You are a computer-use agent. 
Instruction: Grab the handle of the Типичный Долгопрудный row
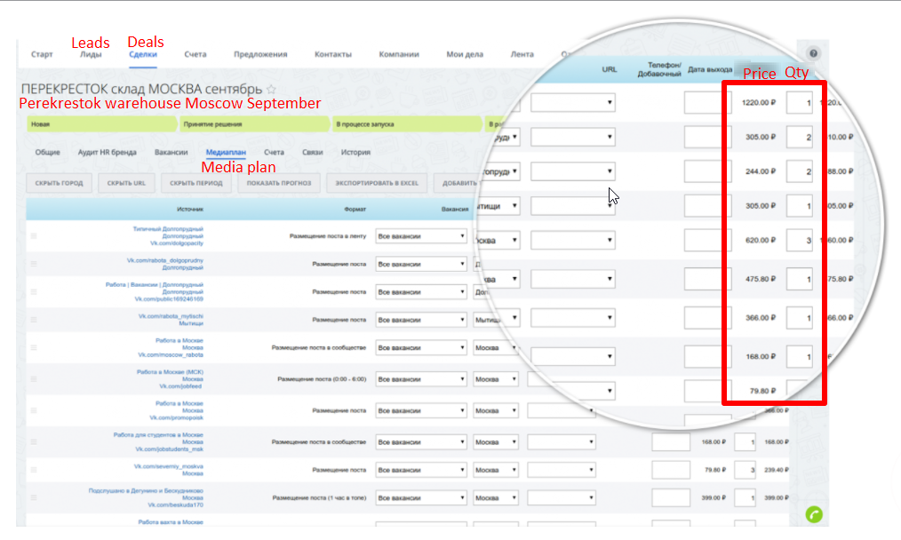[x=34, y=236]
